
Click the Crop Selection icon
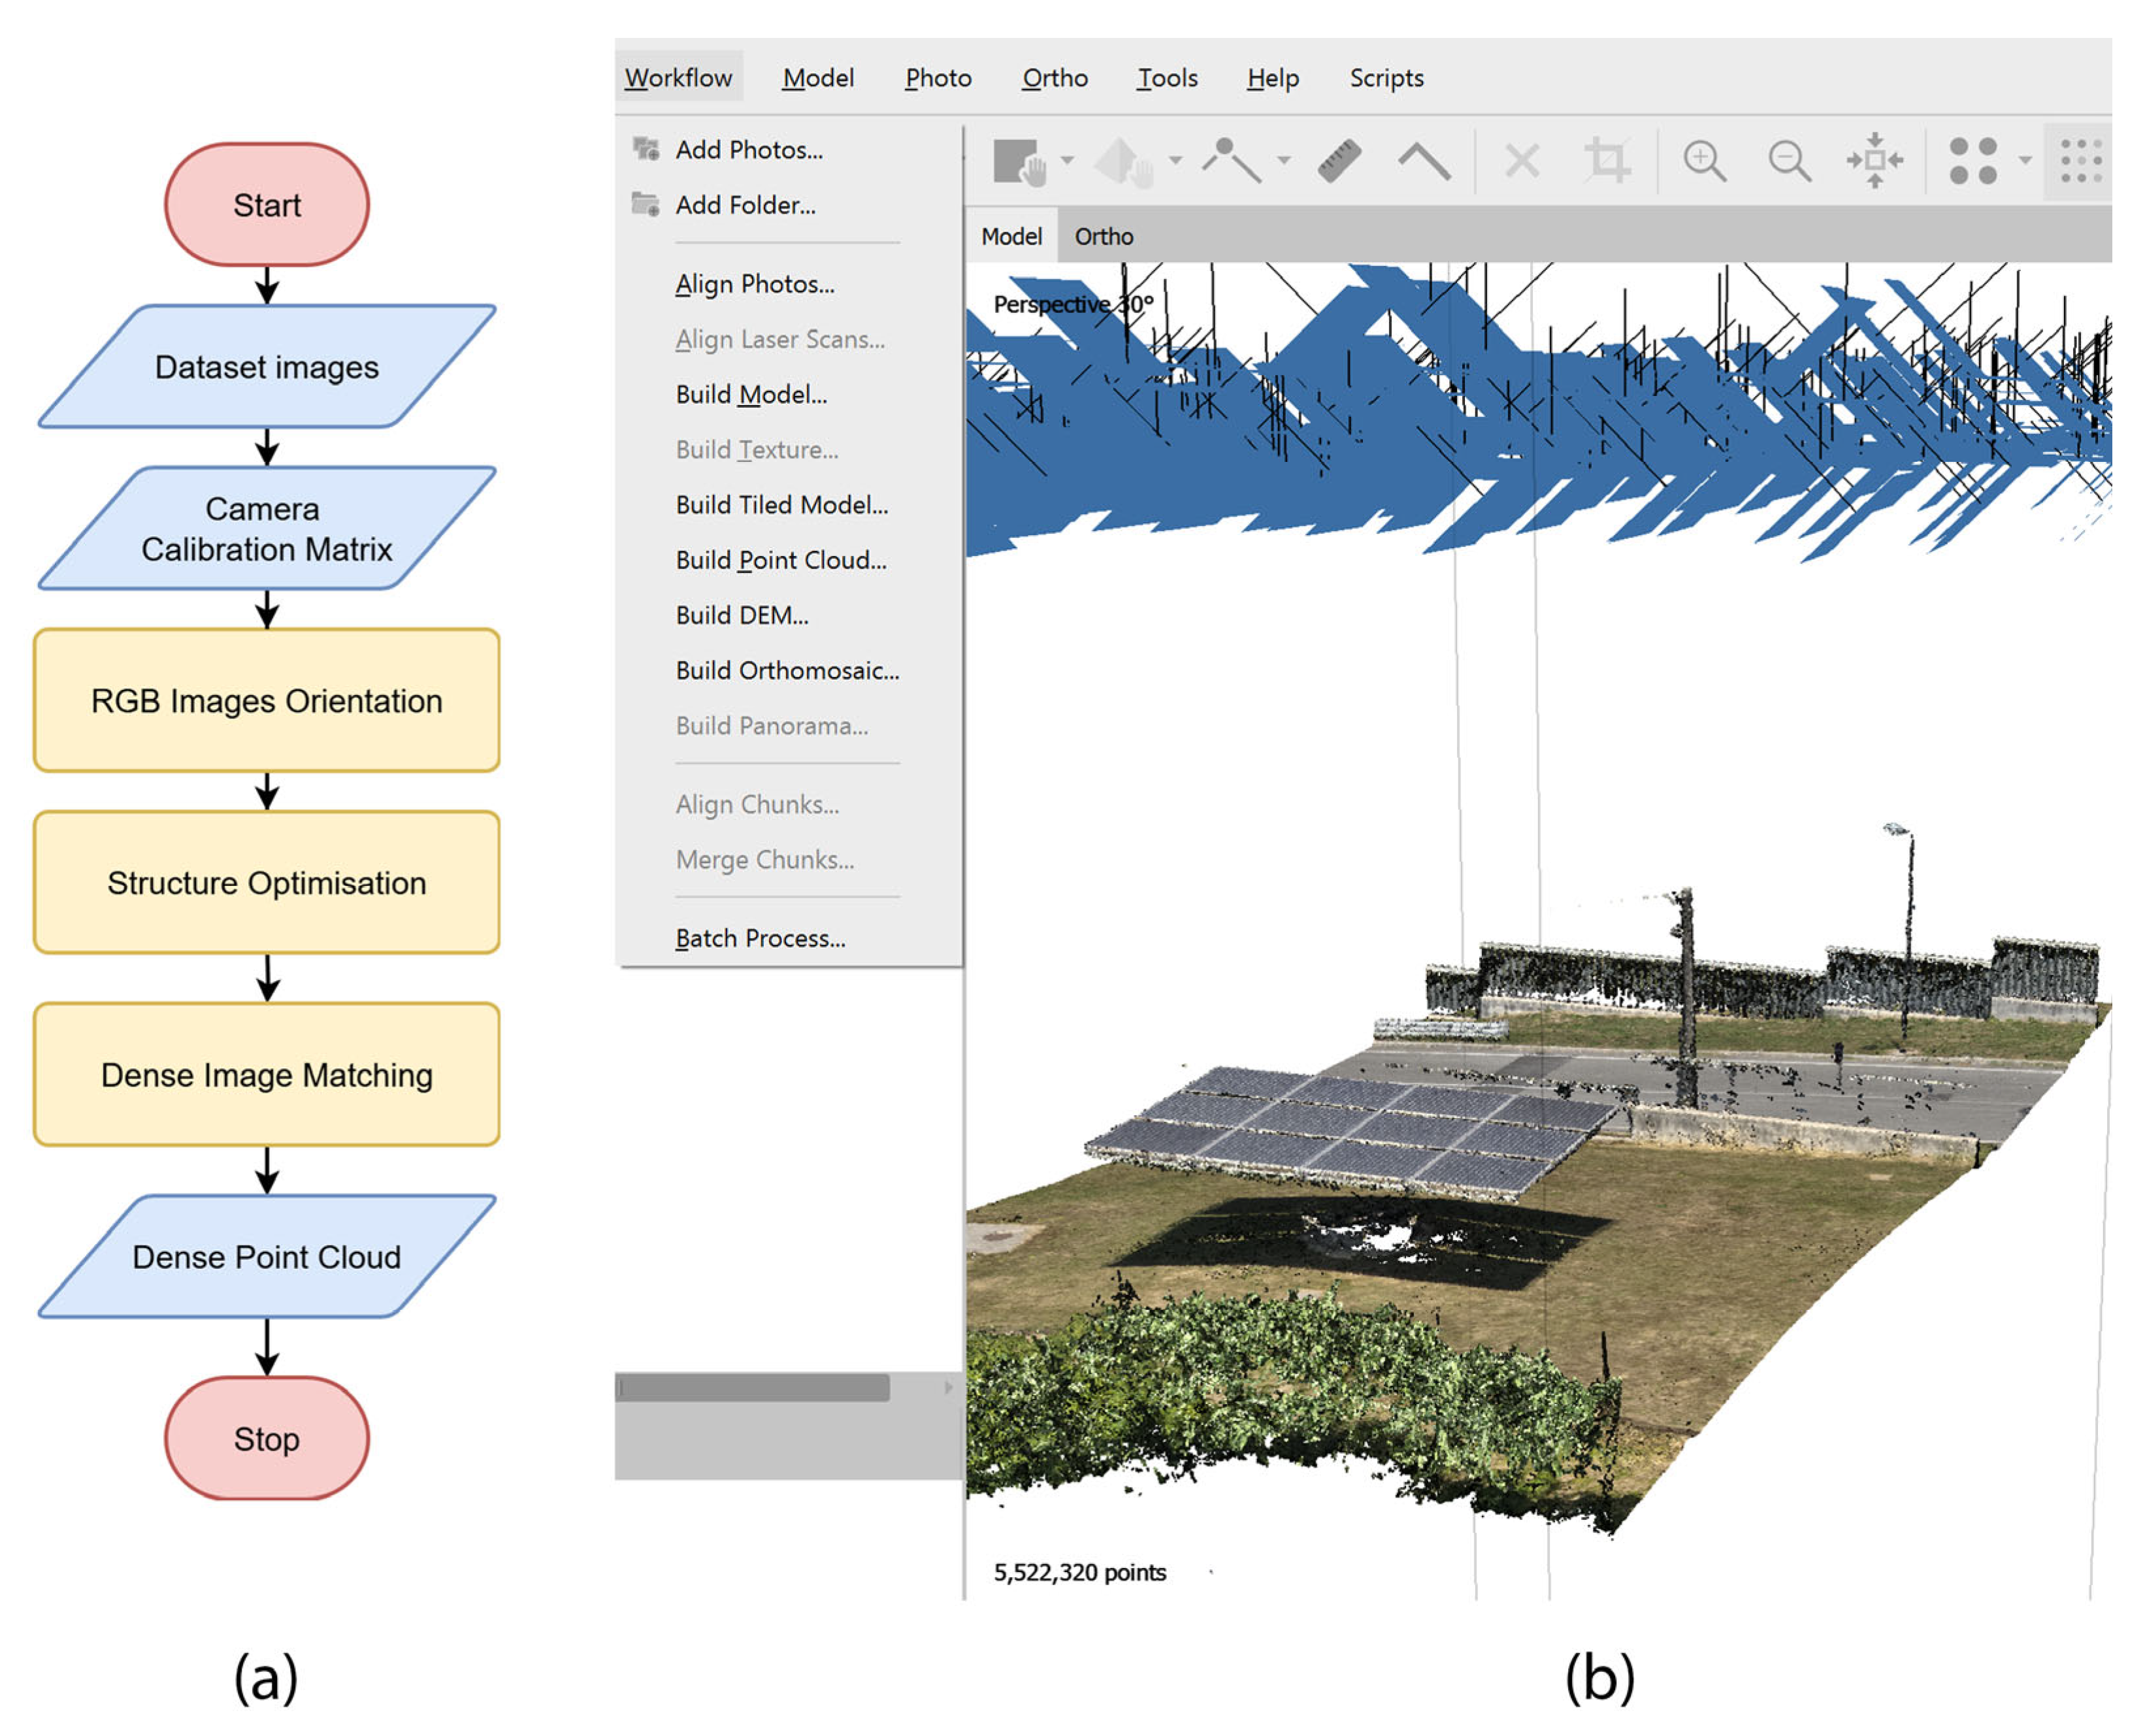(1607, 160)
